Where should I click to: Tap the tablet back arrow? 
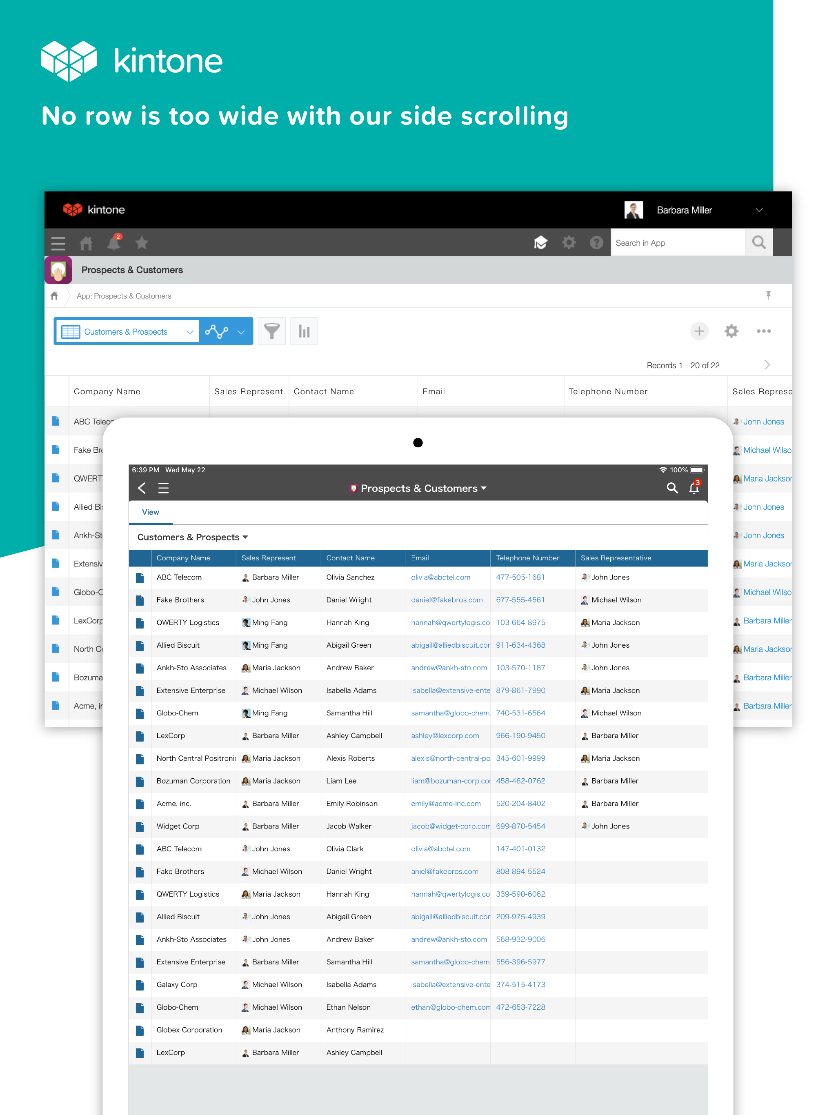click(x=142, y=488)
